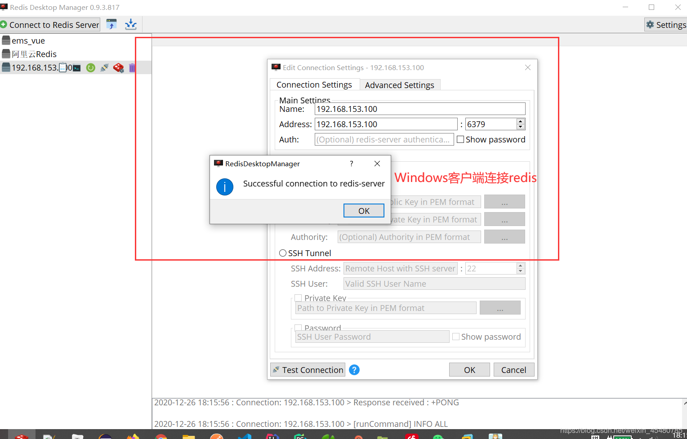Select the 阿里云Redis connection

[x=34, y=54]
